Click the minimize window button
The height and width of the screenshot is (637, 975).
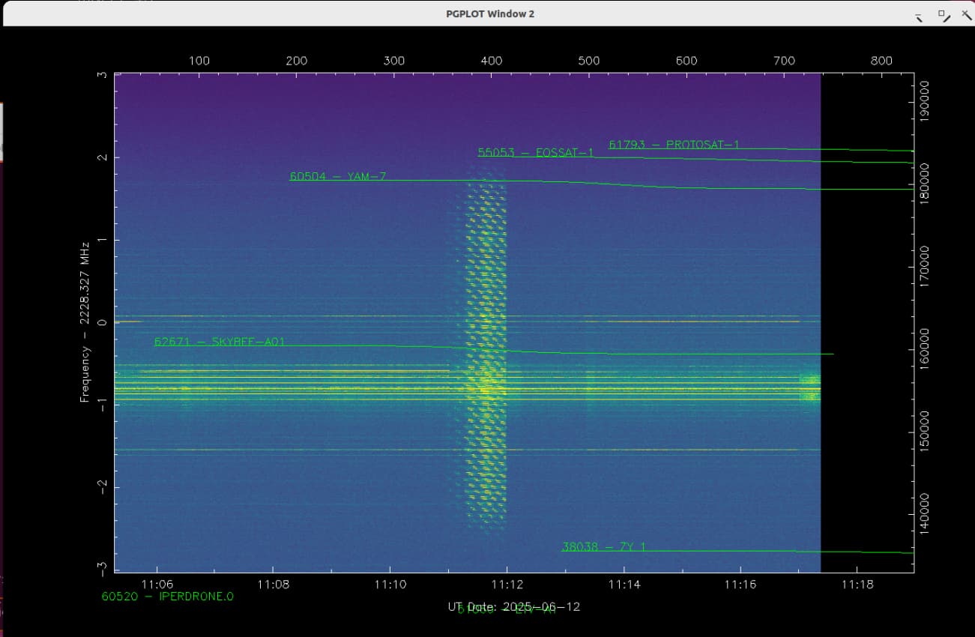pos(919,16)
